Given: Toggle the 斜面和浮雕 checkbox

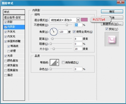Looking at the screenshot, I should 6,42.
